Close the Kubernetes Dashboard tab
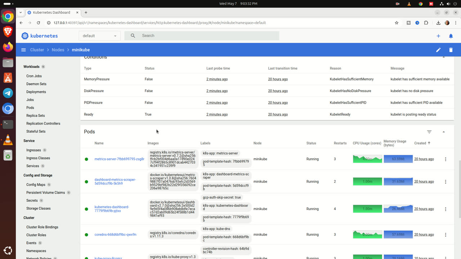Image resolution: width=461 pixels, height=259 pixels. (x=77, y=12)
